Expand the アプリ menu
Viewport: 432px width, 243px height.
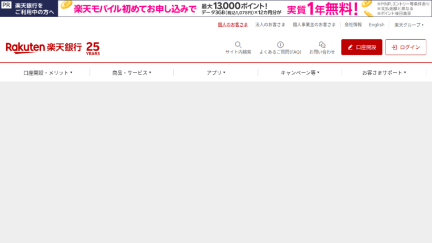point(216,73)
